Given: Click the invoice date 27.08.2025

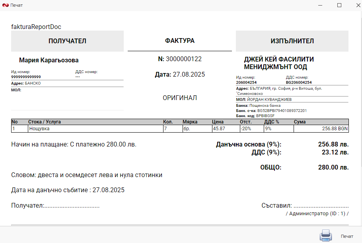Looking at the screenshot, I should click(180, 74).
